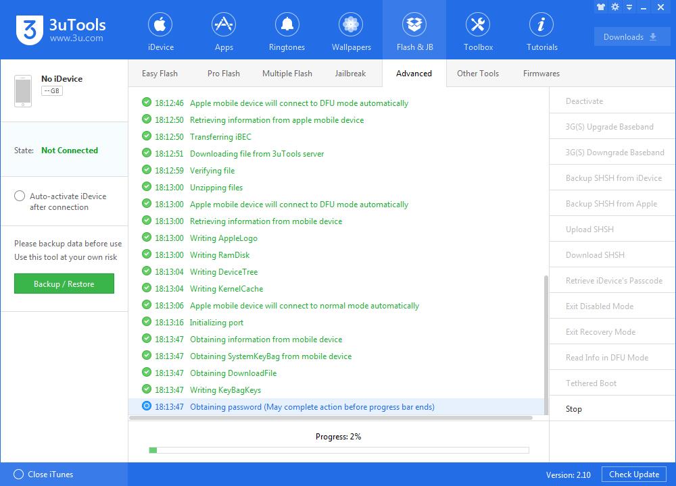Stop the current operation

click(x=612, y=408)
